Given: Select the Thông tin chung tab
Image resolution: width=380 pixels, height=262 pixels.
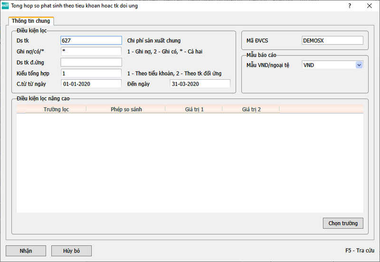Looking at the screenshot, I should (31, 21).
